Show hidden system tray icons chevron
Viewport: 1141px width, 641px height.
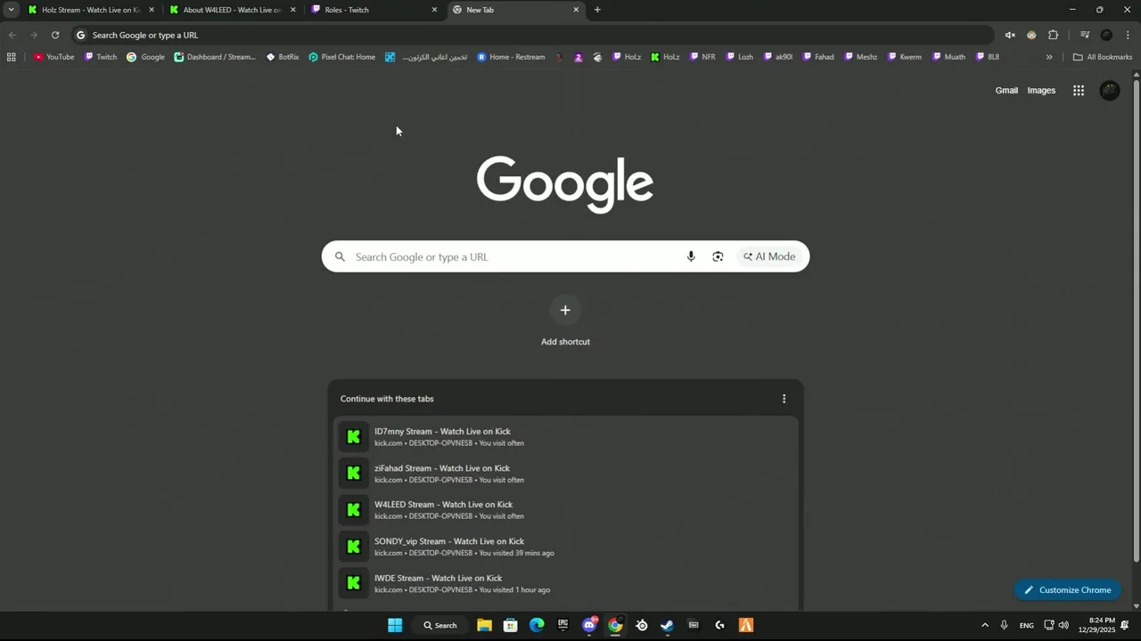click(x=984, y=625)
